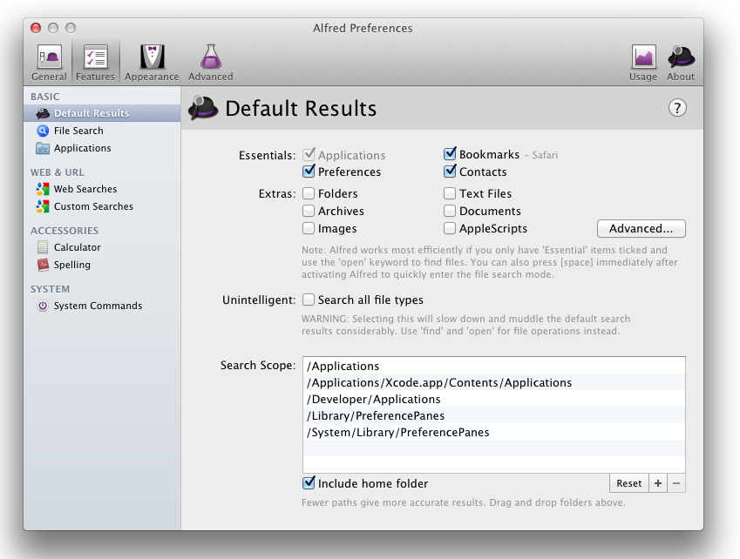This screenshot has width=740, height=559.
Task: Open Web Searches in sidebar
Action: point(102,189)
